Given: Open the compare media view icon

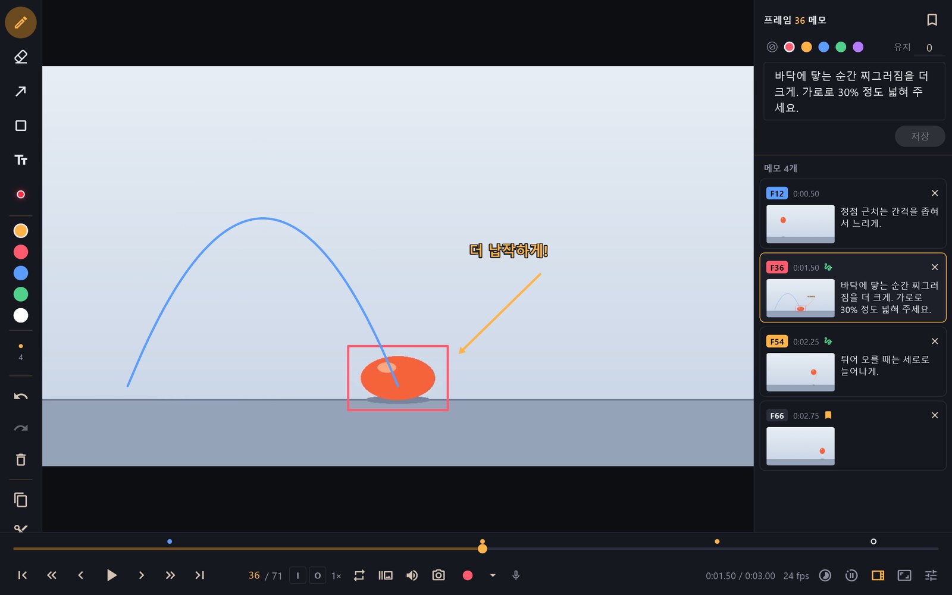Looking at the screenshot, I should tap(386, 575).
